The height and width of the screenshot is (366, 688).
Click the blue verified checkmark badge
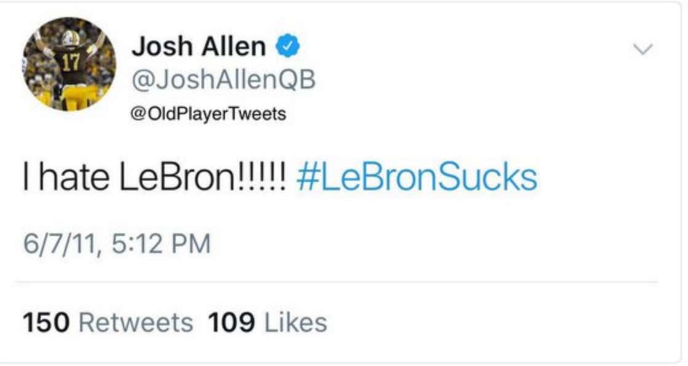287,47
